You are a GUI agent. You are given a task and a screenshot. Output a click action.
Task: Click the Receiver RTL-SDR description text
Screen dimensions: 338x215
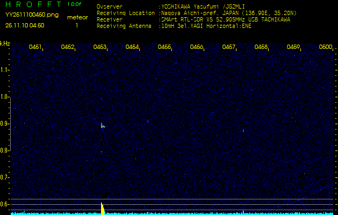pyautogui.click(x=226, y=19)
